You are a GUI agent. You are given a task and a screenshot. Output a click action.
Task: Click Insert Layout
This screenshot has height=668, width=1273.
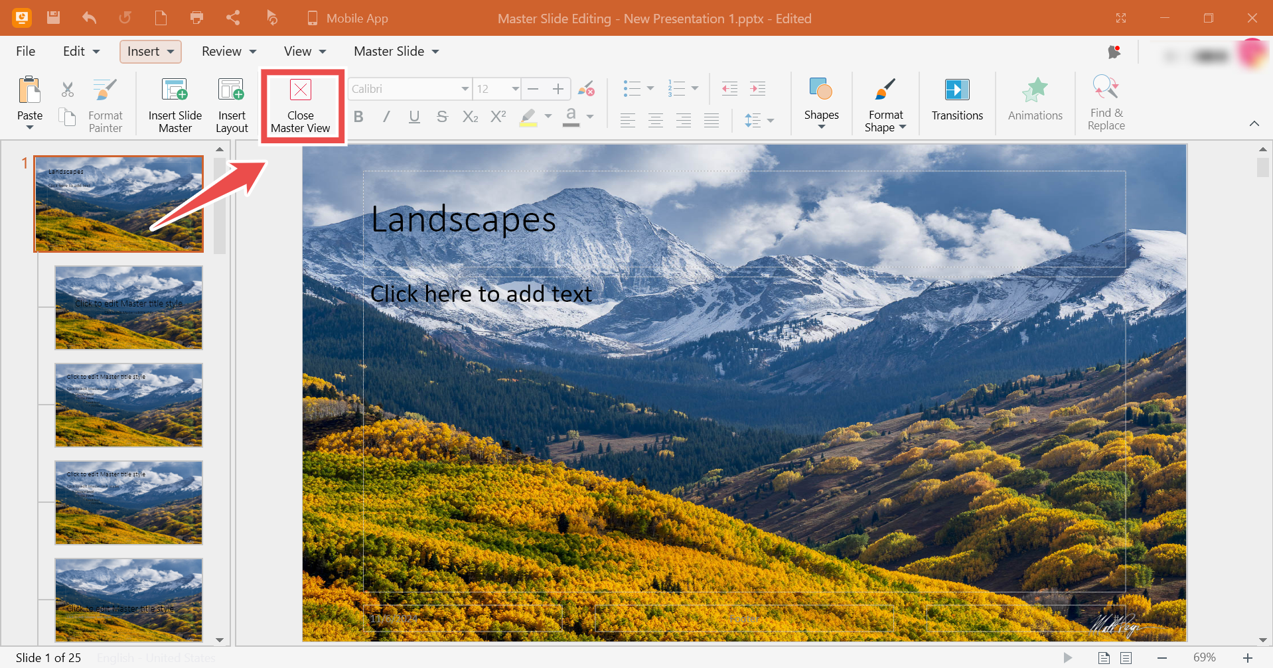232,105
